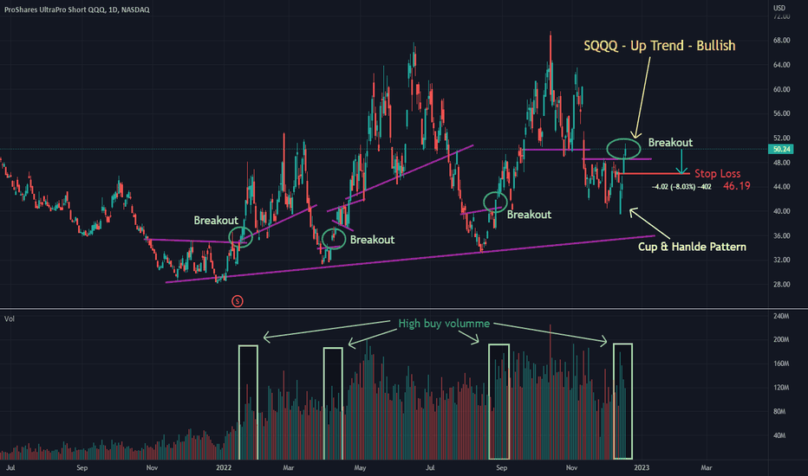Click the 68.00 price axis label
Image resolution: width=808 pixels, height=476 pixels.
[x=781, y=41]
